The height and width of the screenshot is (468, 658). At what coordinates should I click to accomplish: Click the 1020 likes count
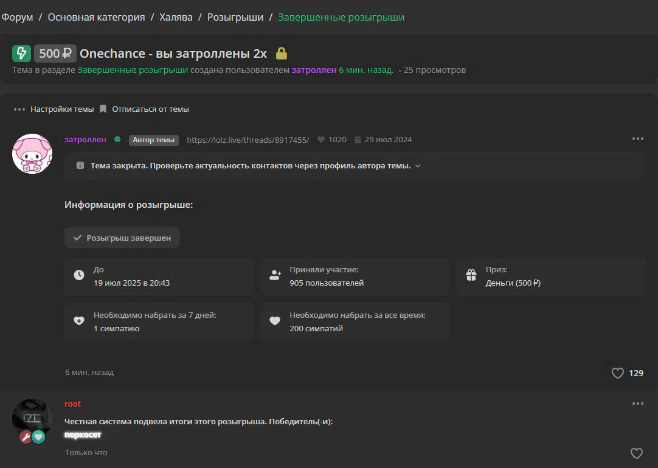point(338,140)
